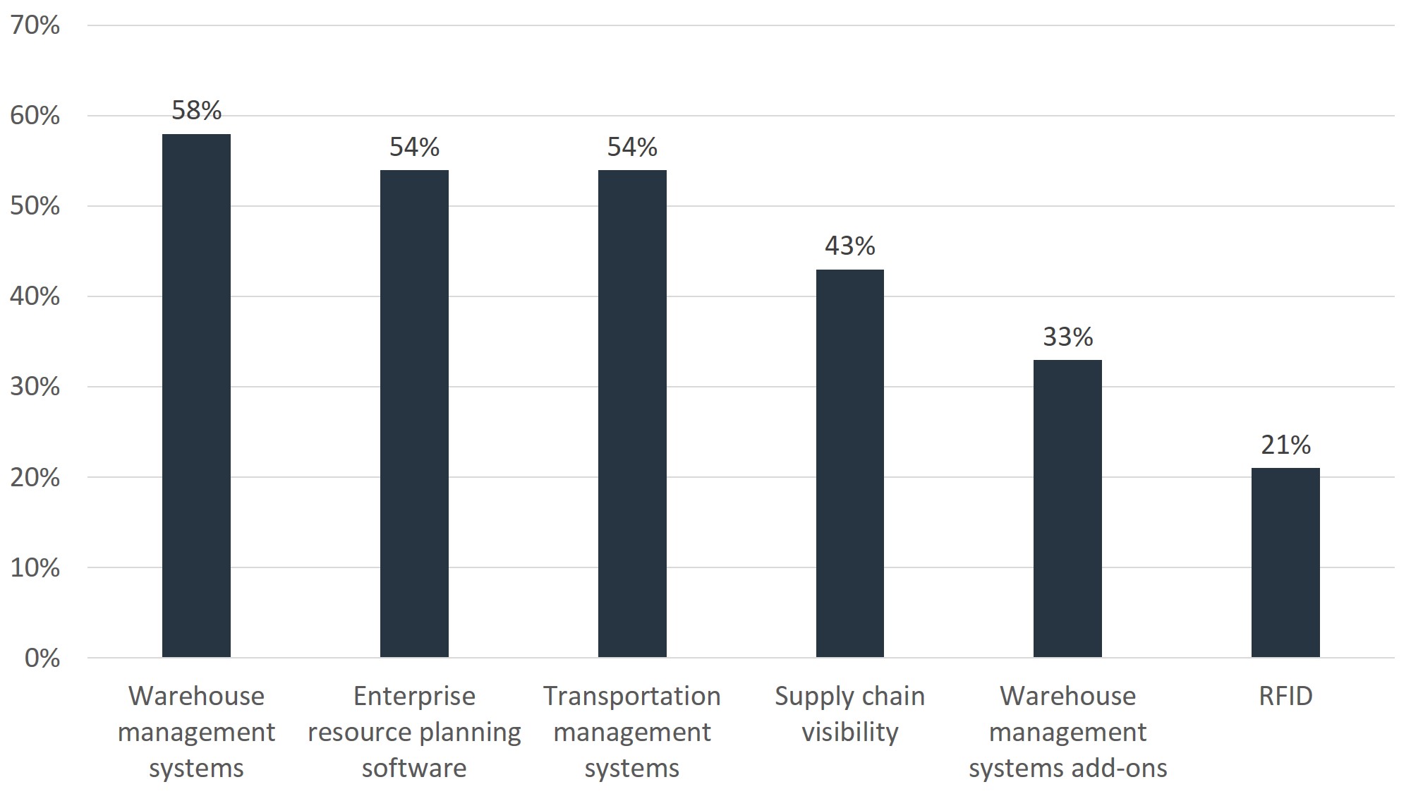Select the Enterprise resource planning software bar

click(x=414, y=414)
